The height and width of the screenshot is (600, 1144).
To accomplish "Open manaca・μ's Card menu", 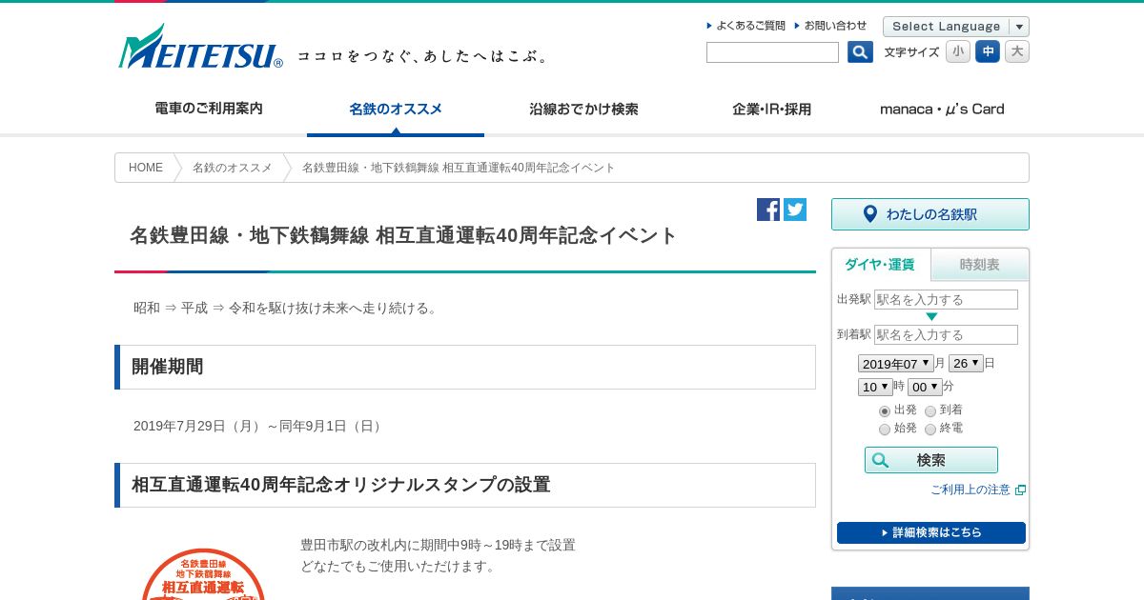I will pyautogui.click(x=942, y=109).
